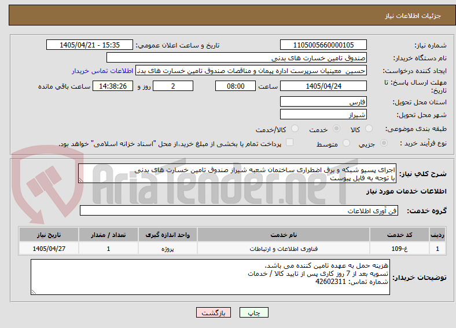Click the need date cell 1405/04/27

click(x=49, y=249)
